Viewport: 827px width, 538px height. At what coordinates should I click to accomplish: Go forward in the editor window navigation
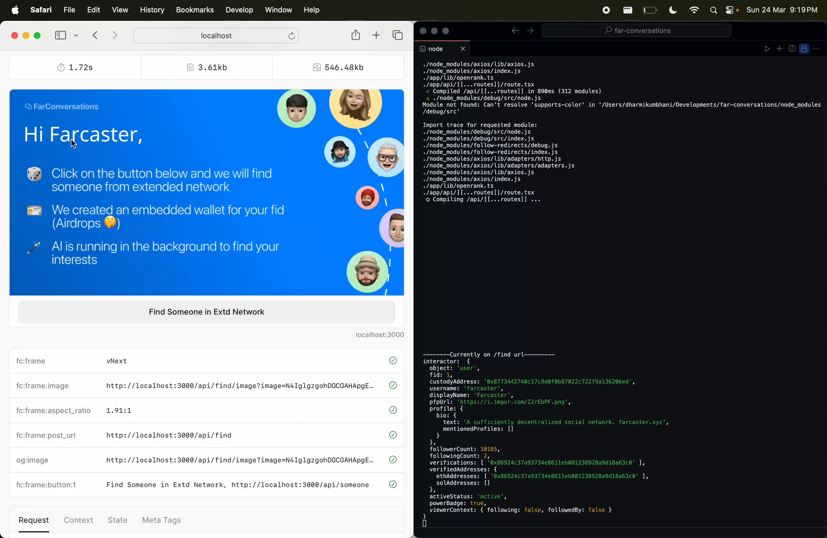[x=530, y=31]
